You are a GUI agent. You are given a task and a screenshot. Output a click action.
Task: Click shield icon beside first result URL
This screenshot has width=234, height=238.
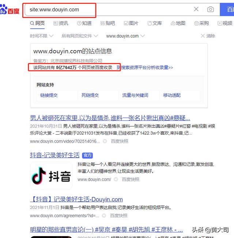coord(105,141)
